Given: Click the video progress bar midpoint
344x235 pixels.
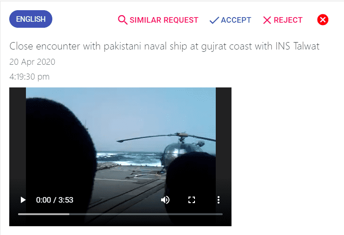Looking at the screenshot, I should 120,214.
